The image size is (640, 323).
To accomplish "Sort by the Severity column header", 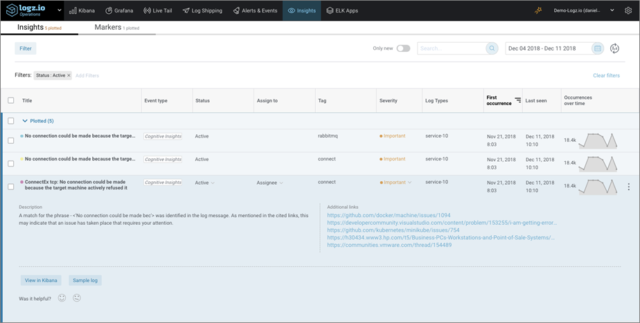I will coord(388,100).
